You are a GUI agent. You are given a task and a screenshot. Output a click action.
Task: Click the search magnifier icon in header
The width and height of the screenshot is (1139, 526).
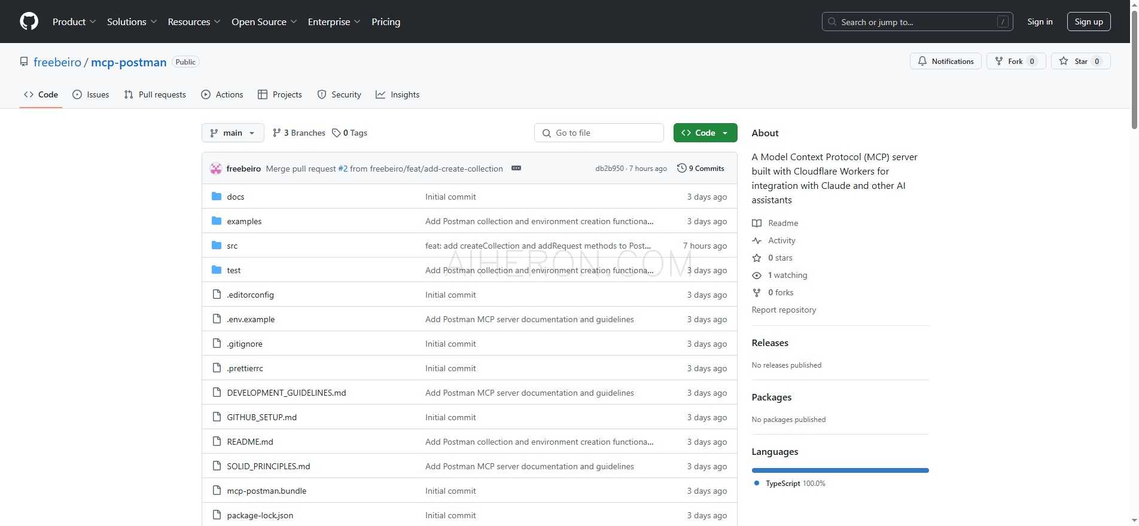pyautogui.click(x=832, y=22)
